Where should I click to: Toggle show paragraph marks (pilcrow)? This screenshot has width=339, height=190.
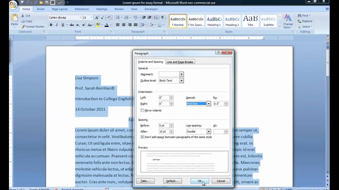tap(162, 18)
